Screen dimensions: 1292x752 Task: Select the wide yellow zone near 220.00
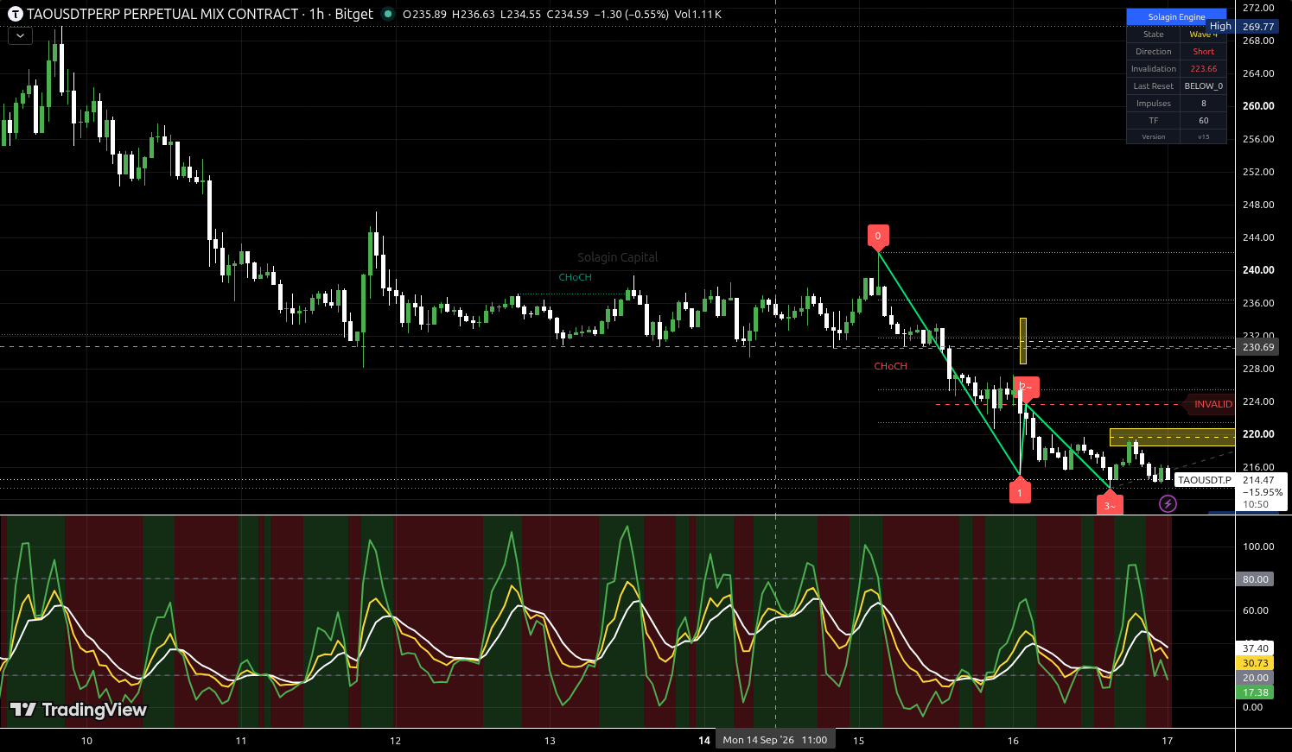tap(1173, 438)
